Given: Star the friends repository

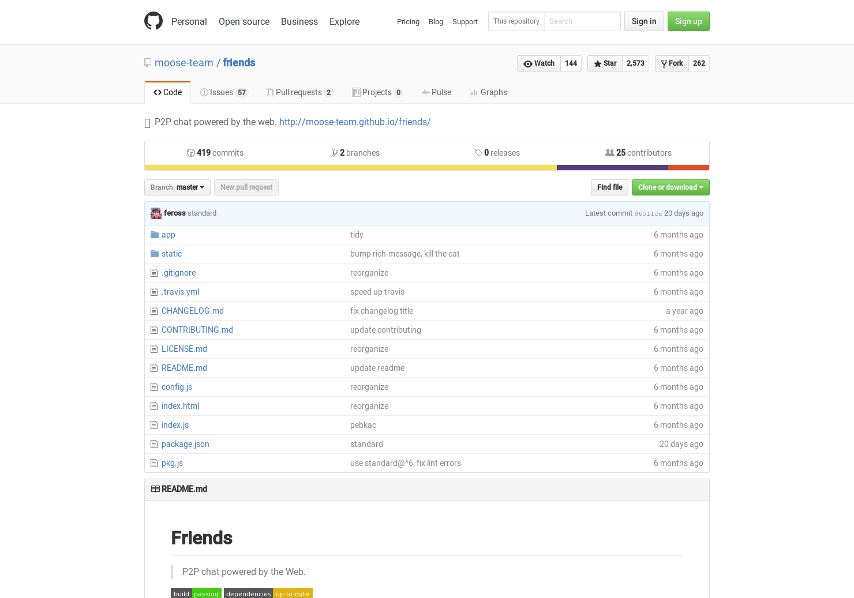Looking at the screenshot, I should click(605, 63).
